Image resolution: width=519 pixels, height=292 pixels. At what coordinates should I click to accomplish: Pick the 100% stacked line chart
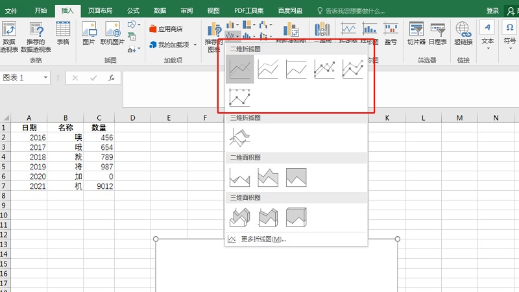[x=296, y=69]
